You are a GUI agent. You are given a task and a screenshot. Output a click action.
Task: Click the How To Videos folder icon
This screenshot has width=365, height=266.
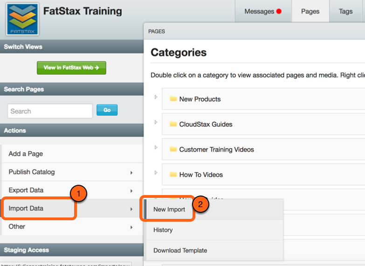pyautogui.click(x=173, y=175)
